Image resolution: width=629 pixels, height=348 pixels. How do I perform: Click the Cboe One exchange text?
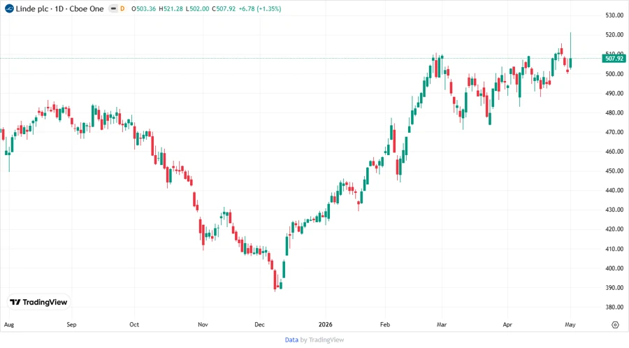click(x=87, y=8)
